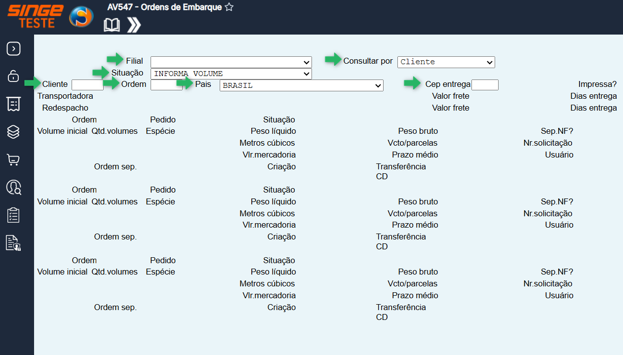The width and height of the screenshot is (623, 355).
Task: Click the Consultar por label
Action: [368, 61]
